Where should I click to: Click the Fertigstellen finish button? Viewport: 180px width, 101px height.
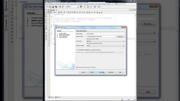click(x=102, y=72)
